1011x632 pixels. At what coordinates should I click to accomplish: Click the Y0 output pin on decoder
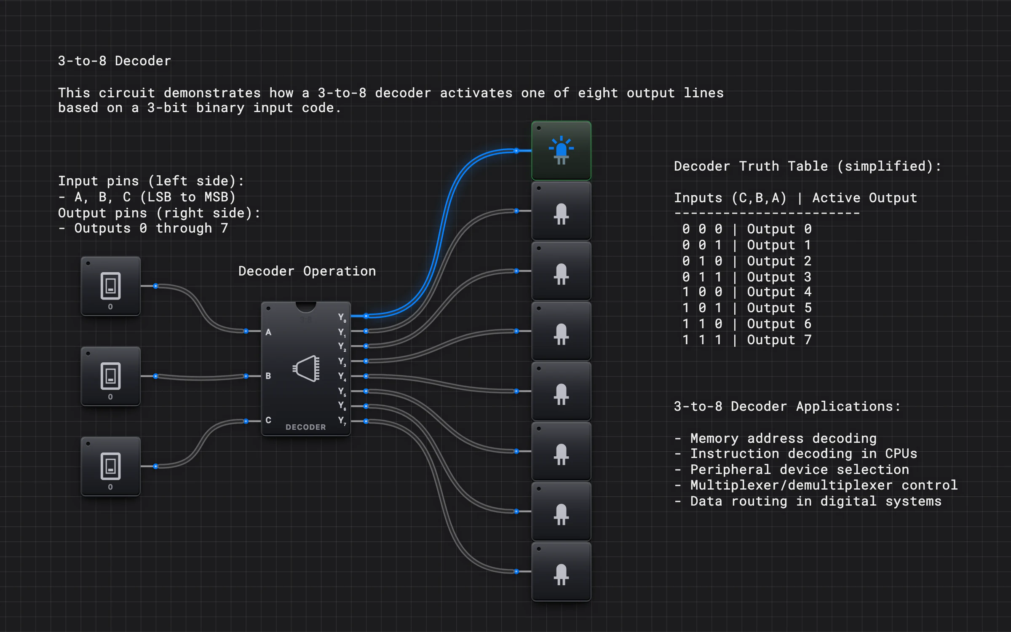click(x=366, y=316)
